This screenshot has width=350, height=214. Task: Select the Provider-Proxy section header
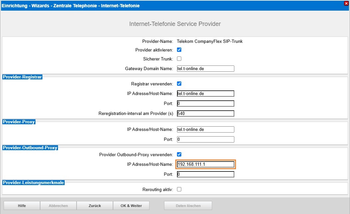[x=19, y=122]
